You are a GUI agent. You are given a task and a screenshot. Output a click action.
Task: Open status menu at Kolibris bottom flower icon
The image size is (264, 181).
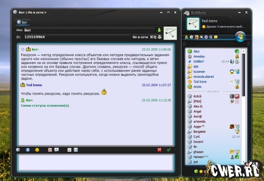[196, 172]
